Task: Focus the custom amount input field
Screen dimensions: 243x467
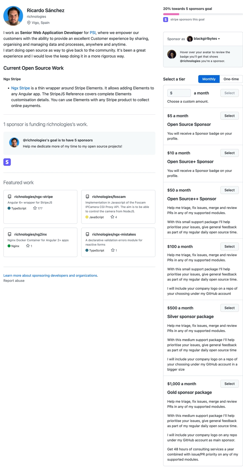Action: 179,93
